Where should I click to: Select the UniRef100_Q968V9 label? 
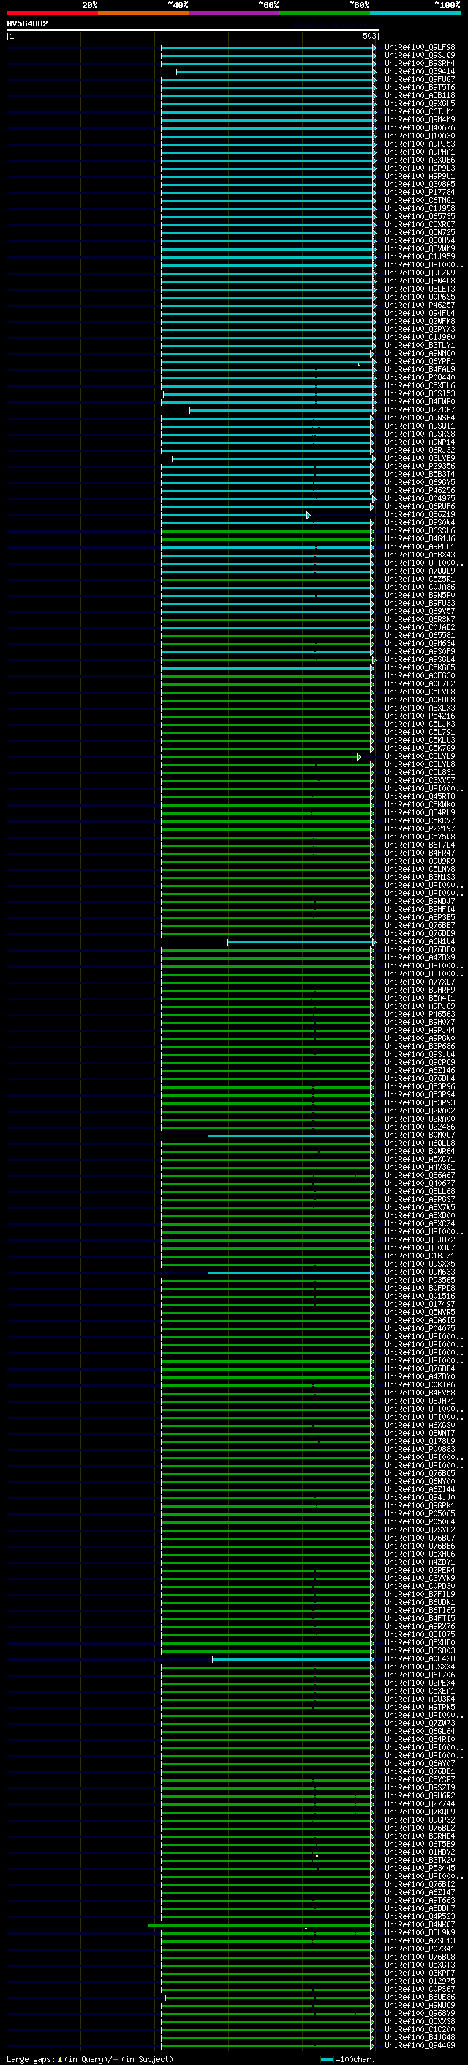420,2013
